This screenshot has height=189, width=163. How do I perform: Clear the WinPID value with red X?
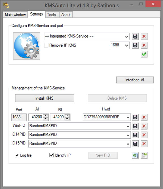144,126
